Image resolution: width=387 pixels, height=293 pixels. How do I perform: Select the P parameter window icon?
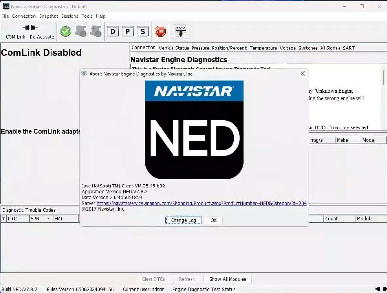128,31
